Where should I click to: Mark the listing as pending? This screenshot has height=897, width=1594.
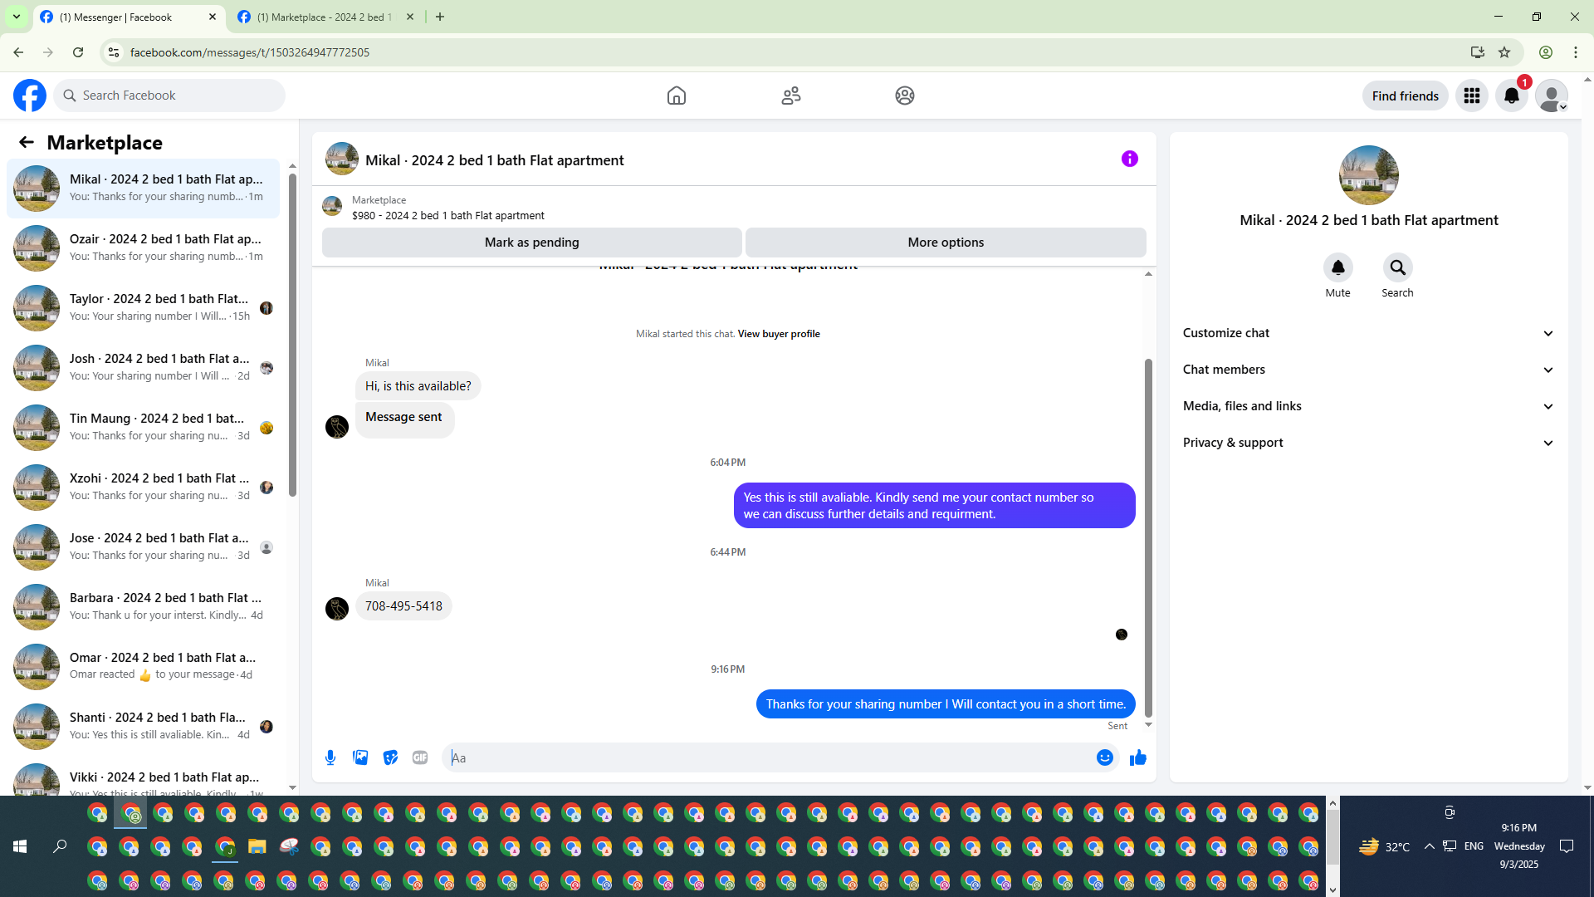pos(532,243)
